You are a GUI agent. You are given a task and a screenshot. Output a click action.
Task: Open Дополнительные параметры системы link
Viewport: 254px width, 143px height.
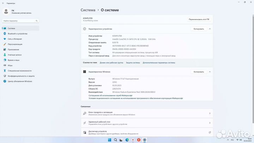coord(159,62)
